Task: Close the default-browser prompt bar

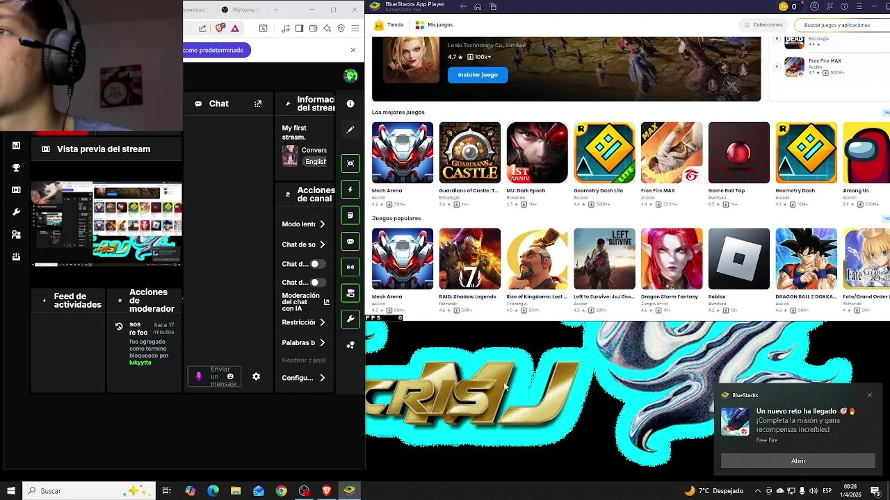Action: tap(353, 50)
